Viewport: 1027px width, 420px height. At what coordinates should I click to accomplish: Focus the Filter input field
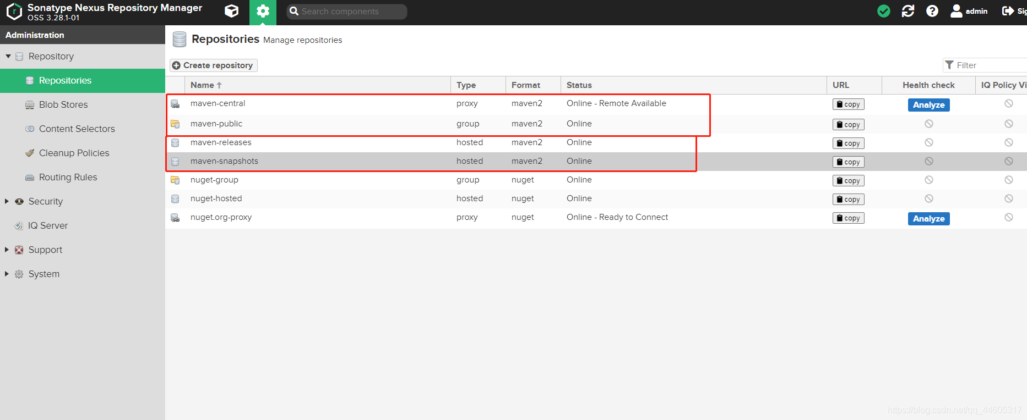(x=985, y=65)
